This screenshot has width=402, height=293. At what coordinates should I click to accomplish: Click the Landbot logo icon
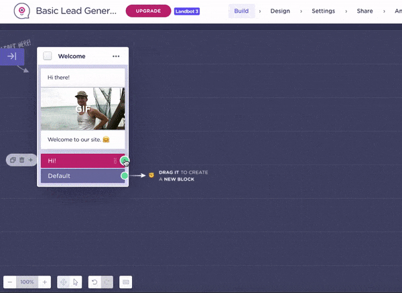pyautogui.click(x=22, y=11)
